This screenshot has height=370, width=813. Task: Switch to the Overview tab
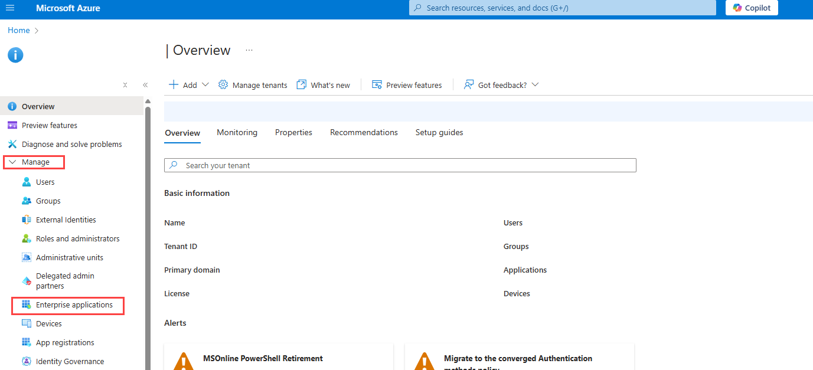click(x=182, y=133)
